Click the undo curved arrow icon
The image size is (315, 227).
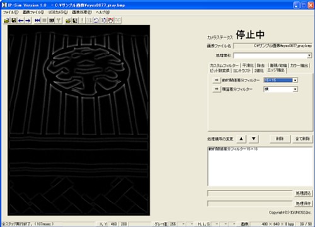(96, 20)
